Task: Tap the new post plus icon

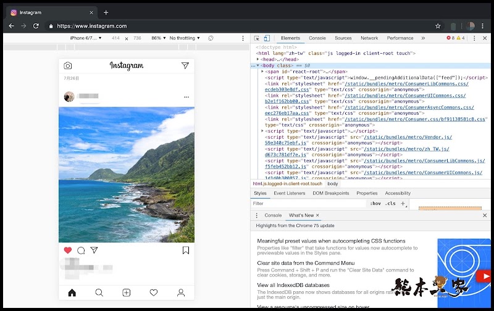Action: click(127, 292)
